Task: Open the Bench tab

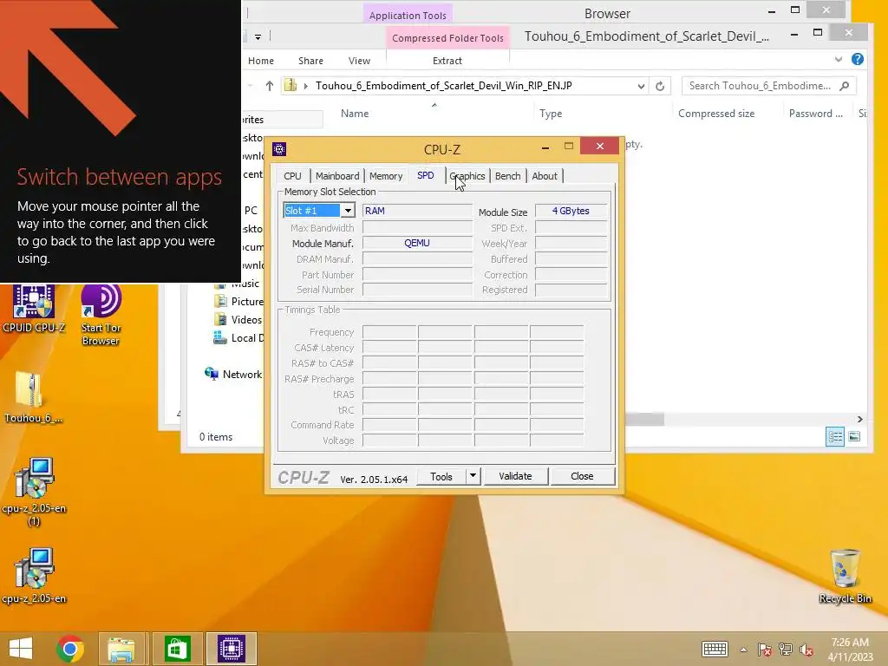Action: [x=507, y=176]
